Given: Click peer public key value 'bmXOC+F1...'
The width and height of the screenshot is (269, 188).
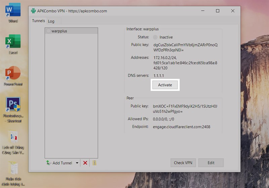Looking at the screenshot, I should [x=185, y=109].
